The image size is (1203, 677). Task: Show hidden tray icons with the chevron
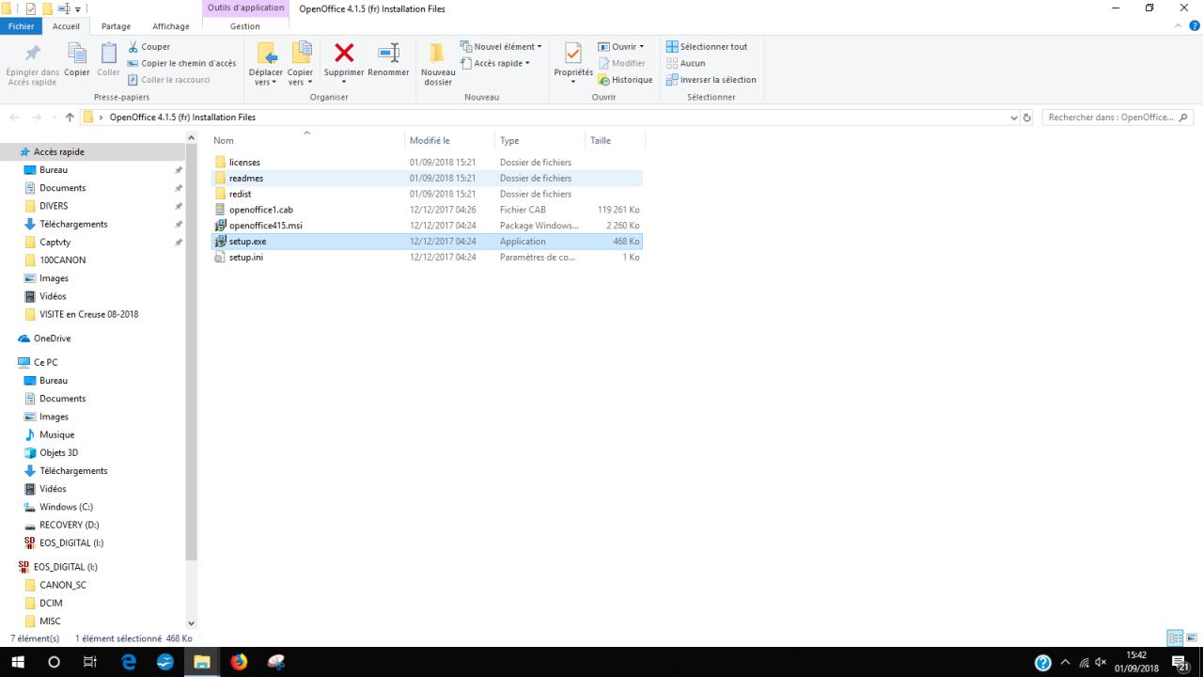1066,663
